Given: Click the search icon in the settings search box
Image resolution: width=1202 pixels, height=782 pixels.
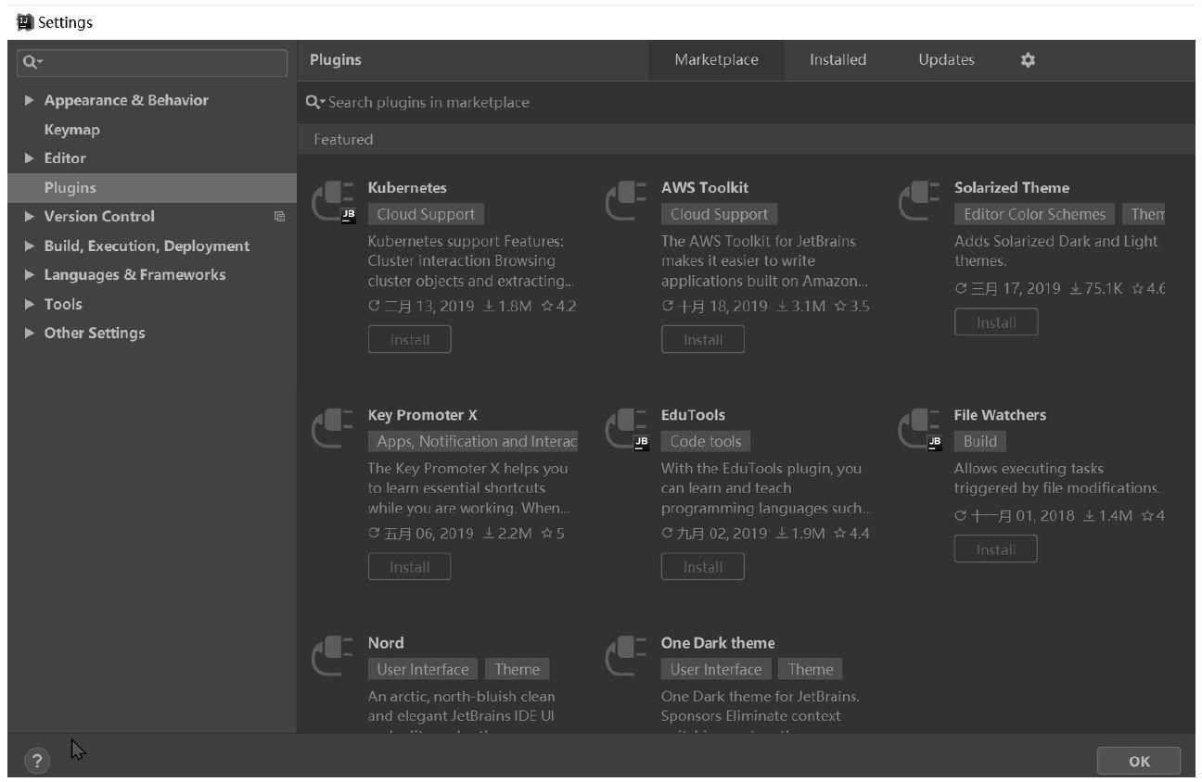Looking at the screenshot, I should coord(32,62).
